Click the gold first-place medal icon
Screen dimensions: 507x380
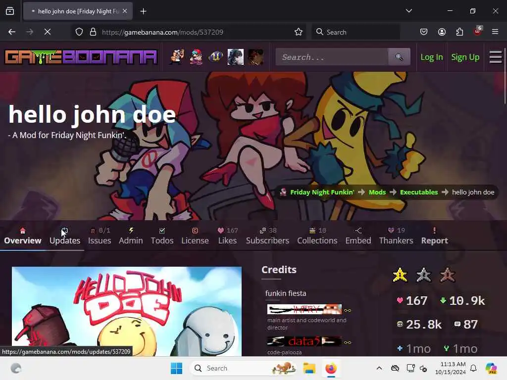point(400,275)
